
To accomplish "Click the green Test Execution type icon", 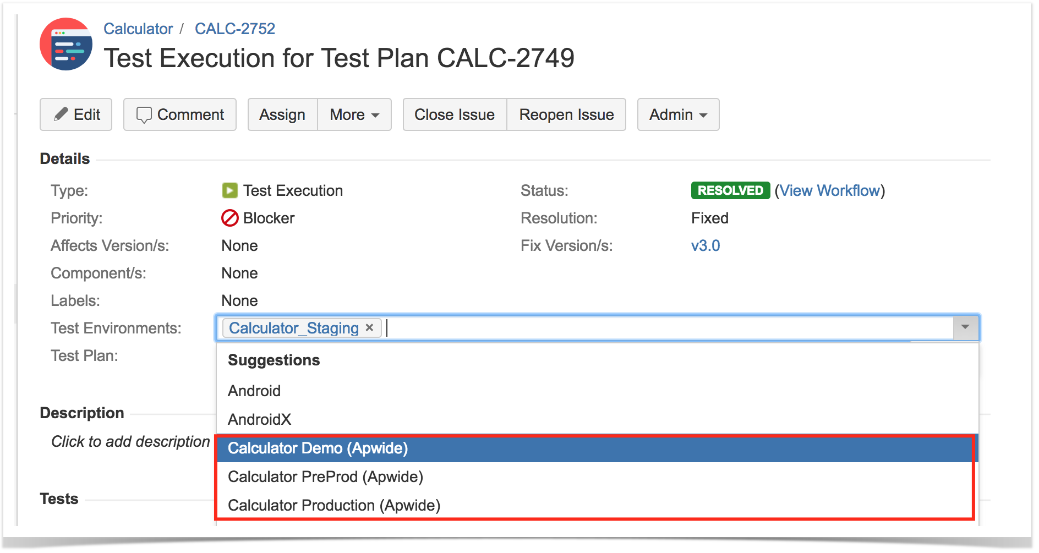I will pyautogui.click(x=229, y=190).
